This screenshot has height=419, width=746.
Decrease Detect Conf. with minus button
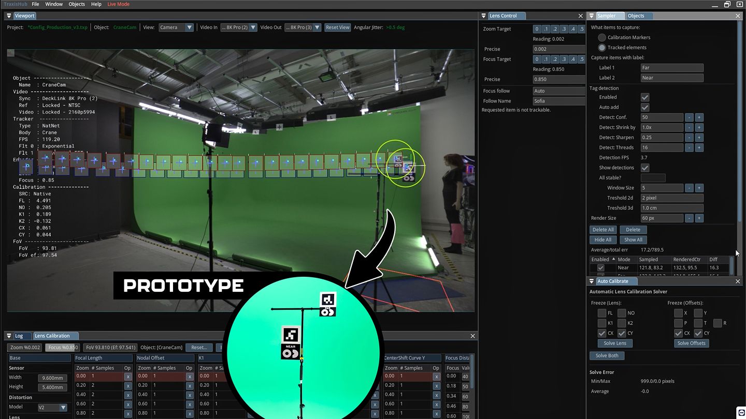(689, 117)
